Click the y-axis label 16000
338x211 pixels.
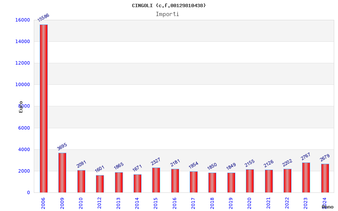tap(23, 20)
